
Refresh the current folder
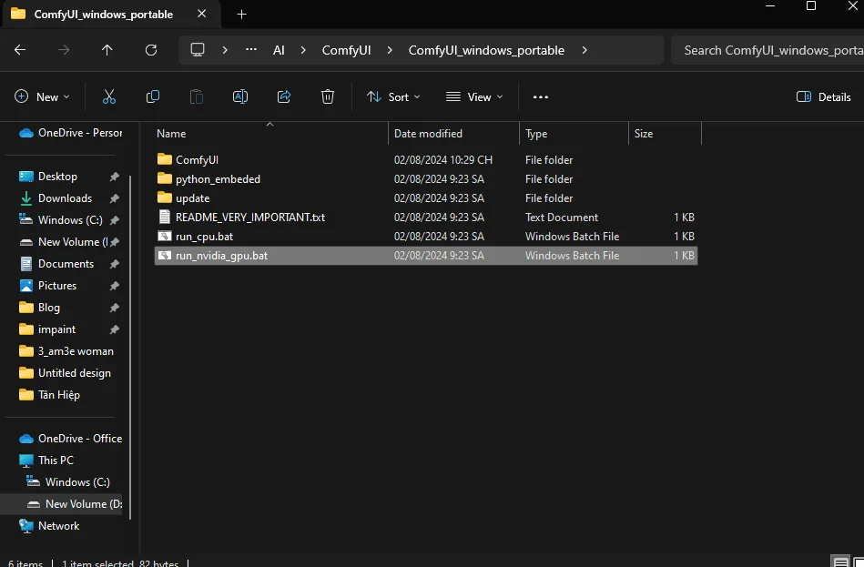click(151, 50)
